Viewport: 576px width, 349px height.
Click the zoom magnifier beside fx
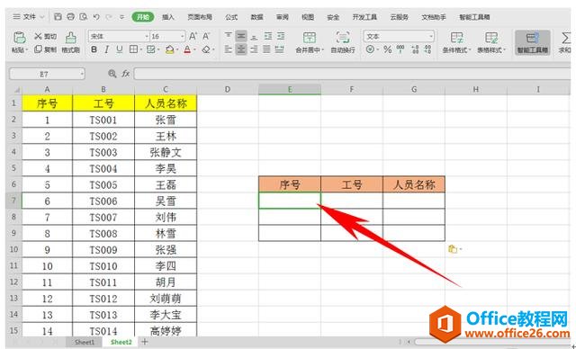(112, 74)
